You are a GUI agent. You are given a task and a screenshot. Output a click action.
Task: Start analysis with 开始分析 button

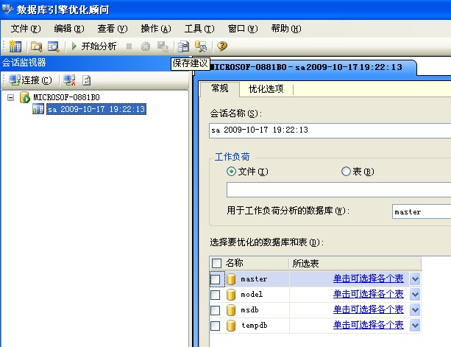93,46
